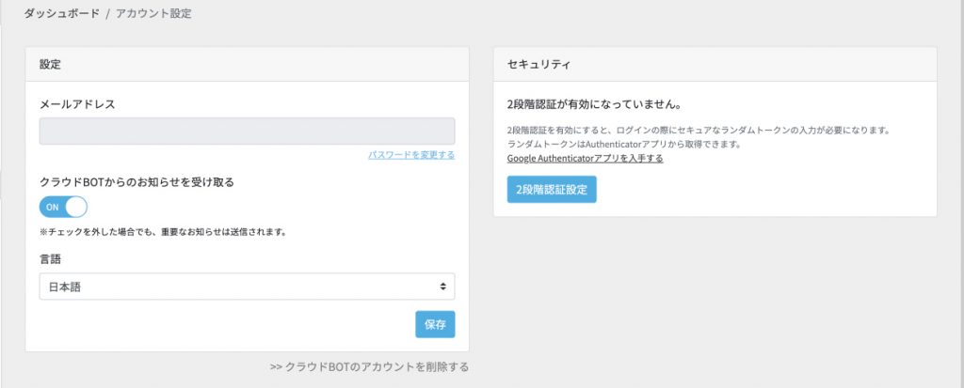This screenshot has width=964, height=388.
Task: Click the 2段階認証設定 button
Action: click(552, 190)
